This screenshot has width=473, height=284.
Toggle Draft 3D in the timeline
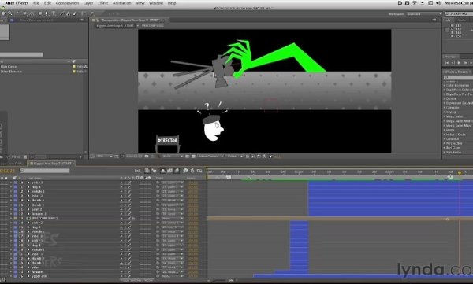point(154,171)
